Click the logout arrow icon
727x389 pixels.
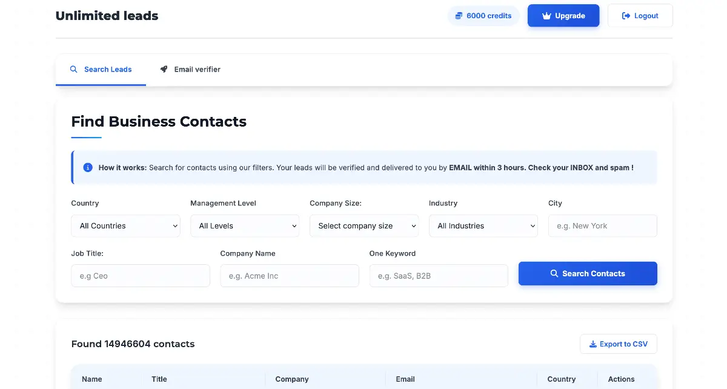point(626,16)
